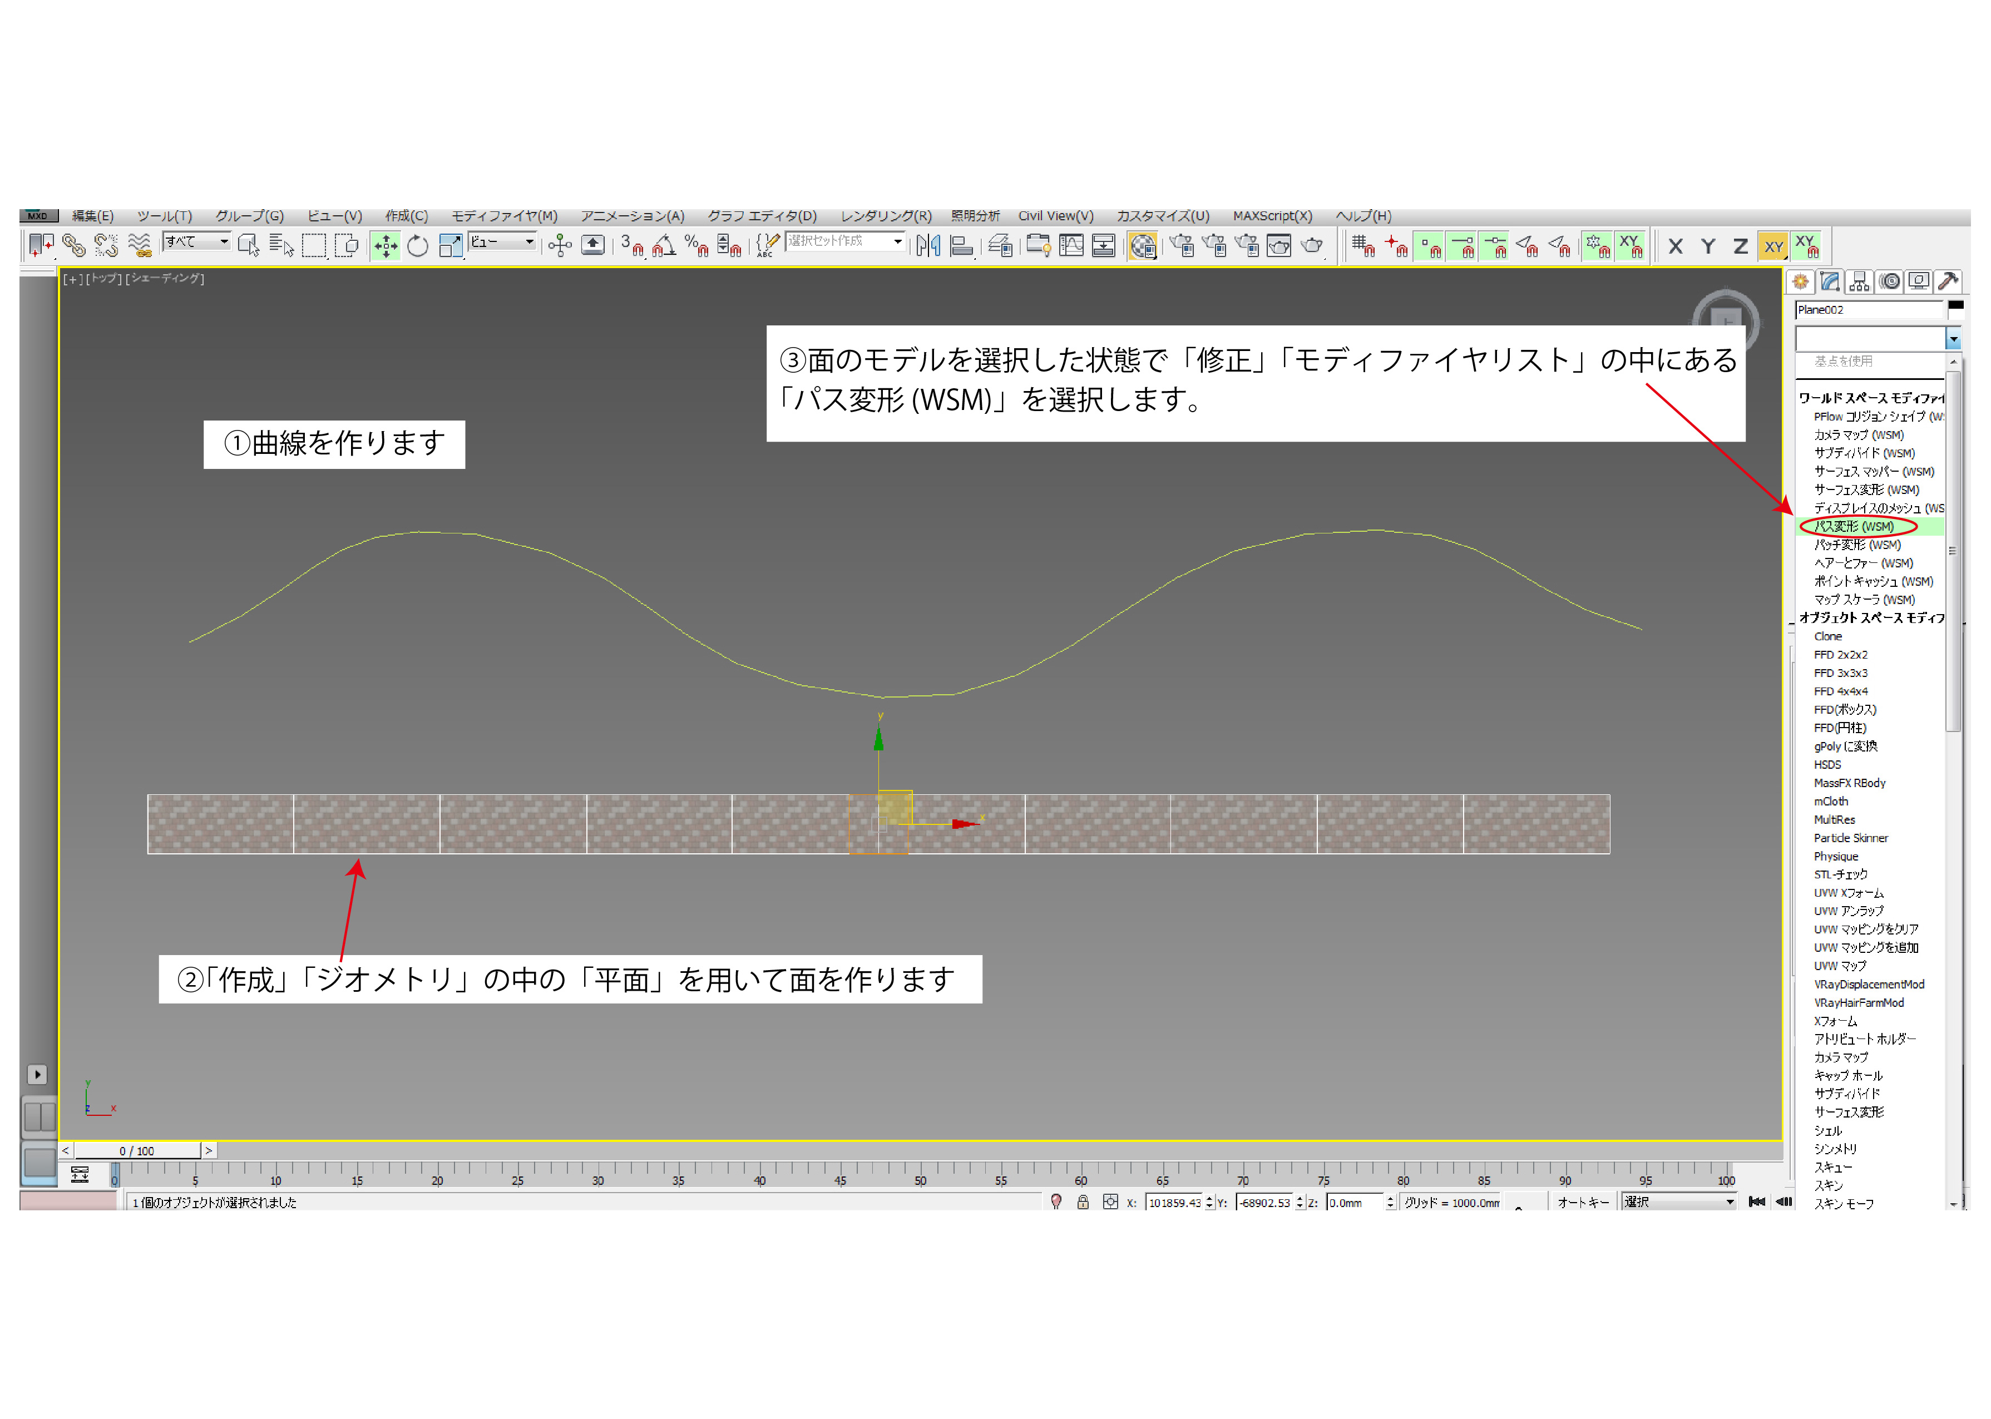Select the Move transform tool
The width and height of the screenshot is (1991, 1419).
[386, 246]
